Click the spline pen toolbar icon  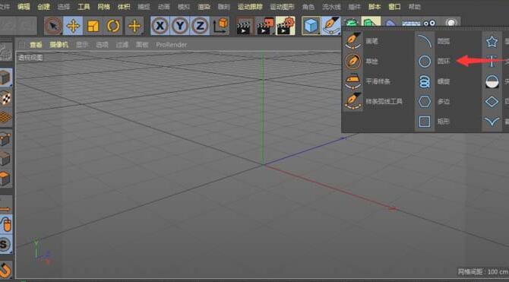[x=331, y=26]
